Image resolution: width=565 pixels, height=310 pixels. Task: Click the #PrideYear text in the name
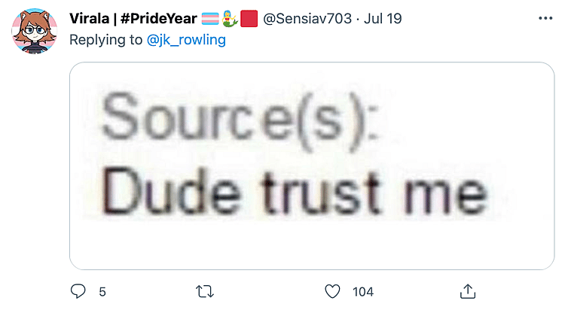point(157,19)
